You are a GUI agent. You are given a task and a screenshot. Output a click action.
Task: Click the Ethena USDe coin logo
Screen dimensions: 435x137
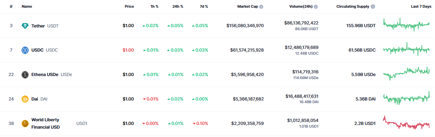[x=25, y=75]
